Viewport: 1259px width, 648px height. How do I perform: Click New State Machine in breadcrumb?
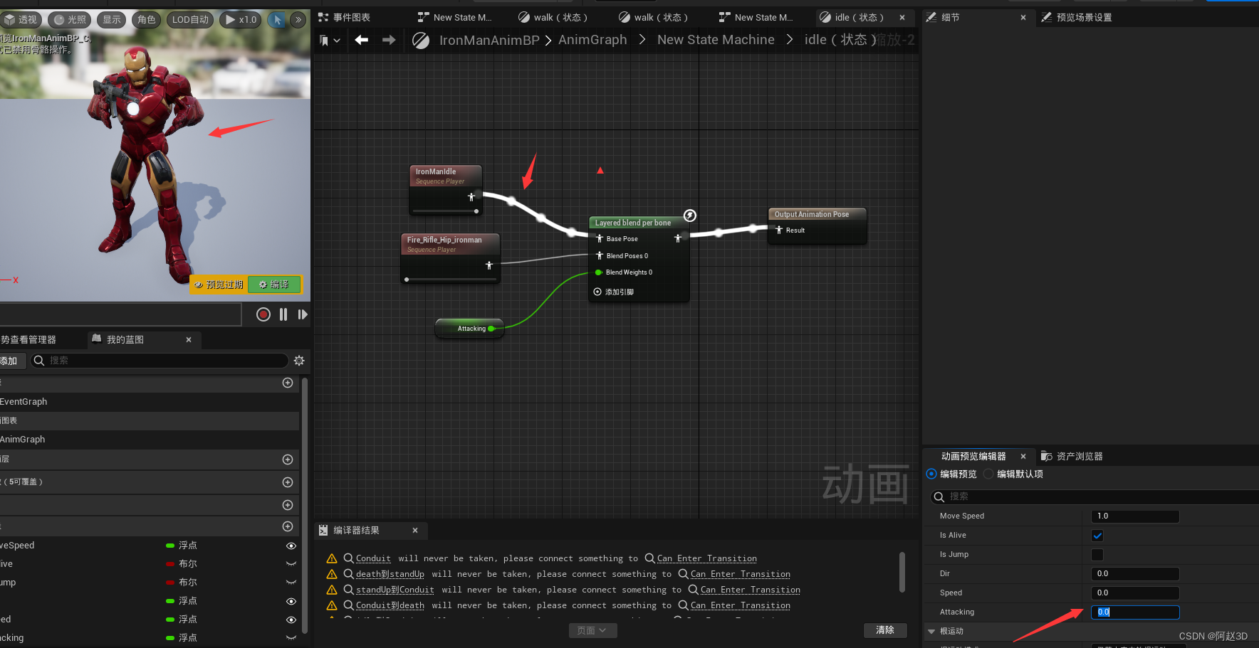point(716,40)
